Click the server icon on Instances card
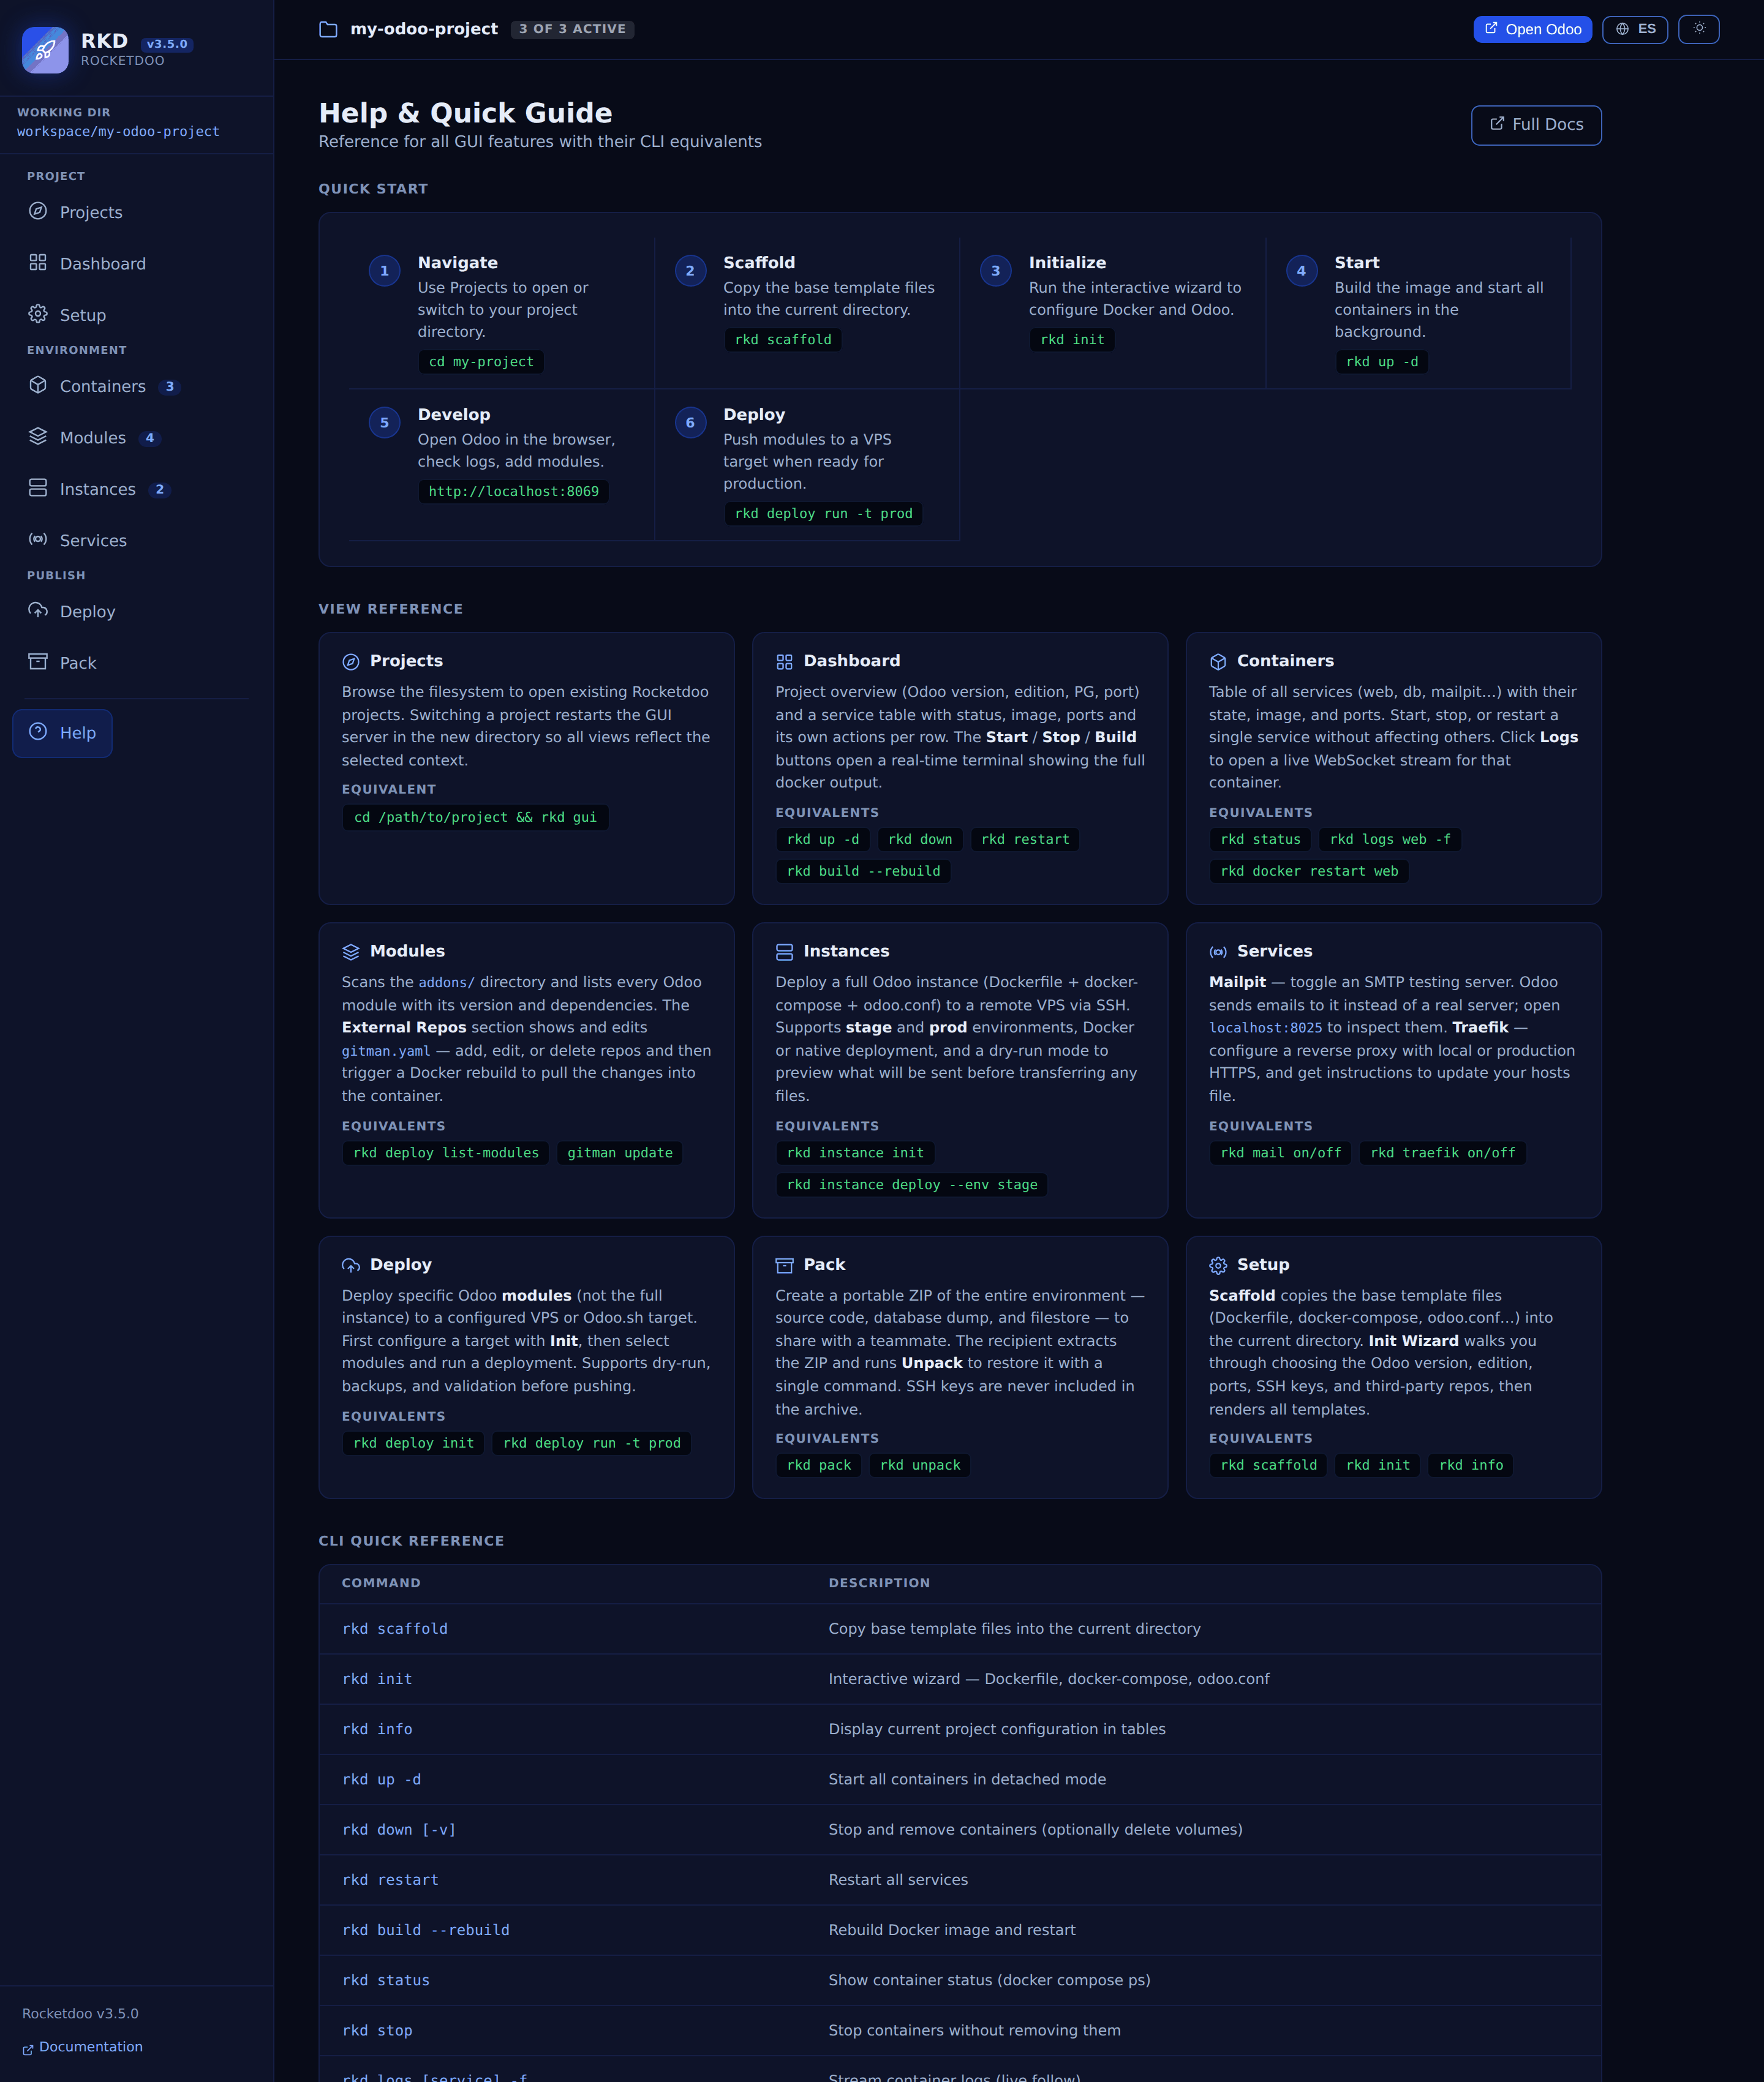Image resolution: width=1764 pixels, height=2082 pixels. 784,952
